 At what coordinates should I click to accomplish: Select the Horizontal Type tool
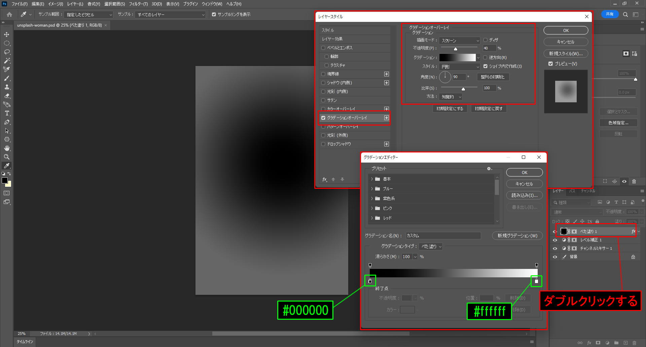pyautogui.click(x=7, y=113)
